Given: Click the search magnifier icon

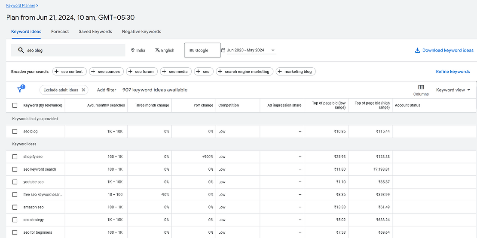Looking at the screenshot, I should pyautogui.click(x=21, y=51).
